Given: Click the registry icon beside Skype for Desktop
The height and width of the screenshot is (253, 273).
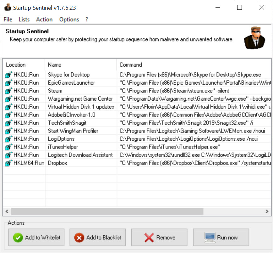Looking at the screenshot, I should pos(8,75).
